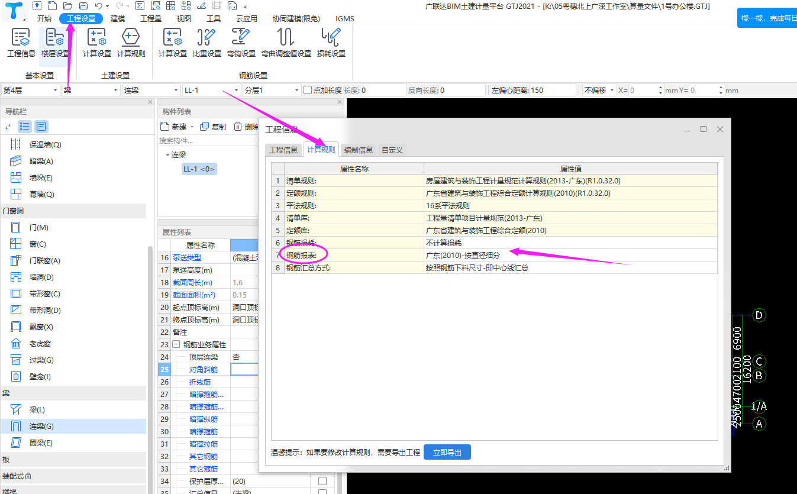
Task: Tick checkbox in 保护层厚度 row
Action: tap(322, 481)
